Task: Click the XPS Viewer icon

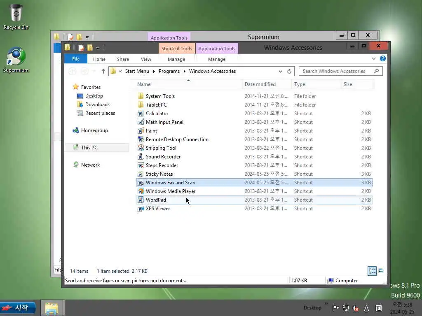Action: (141, 209)
